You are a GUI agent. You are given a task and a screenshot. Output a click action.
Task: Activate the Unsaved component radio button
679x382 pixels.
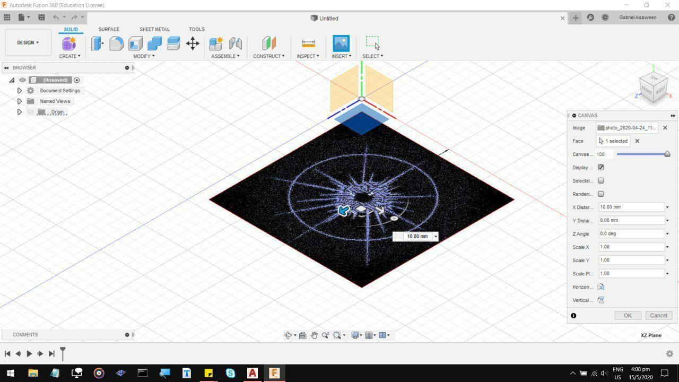(77, 80)
